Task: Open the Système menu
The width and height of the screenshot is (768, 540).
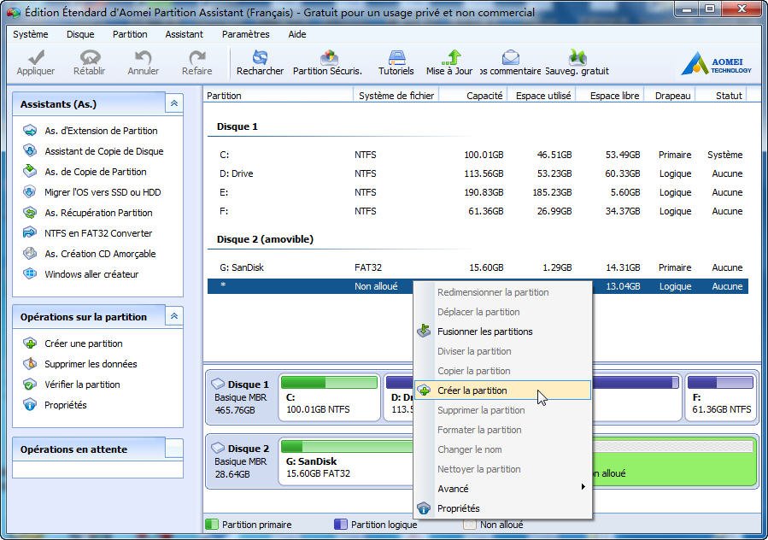Action: (31, 34)
